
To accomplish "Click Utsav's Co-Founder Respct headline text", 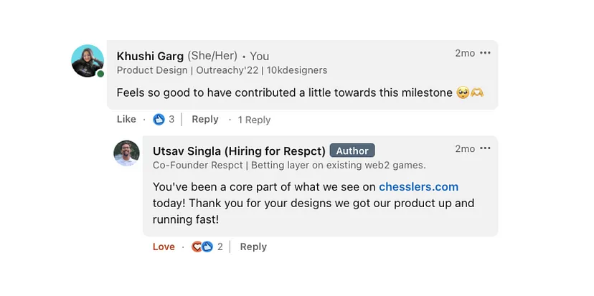I will click(289, 166).
